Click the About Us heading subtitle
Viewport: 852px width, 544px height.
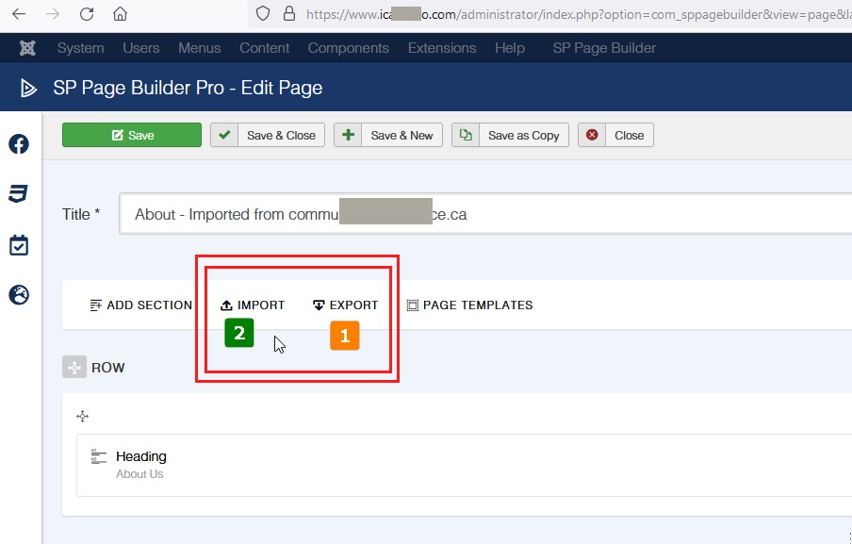pos(139,474)
